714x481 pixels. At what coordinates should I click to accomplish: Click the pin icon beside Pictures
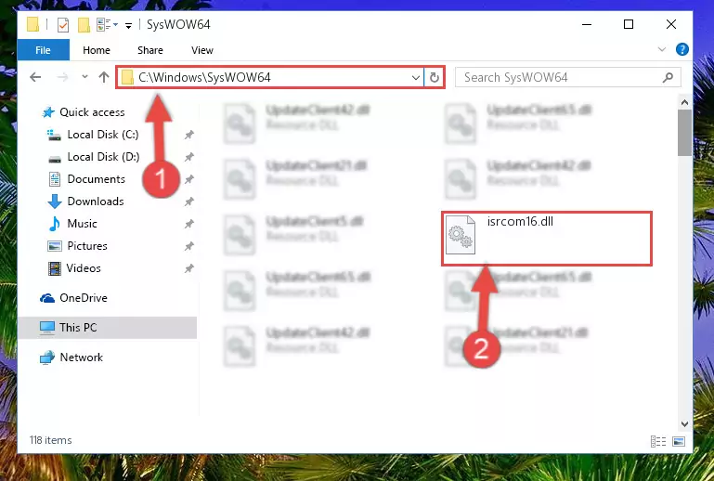(189, 246)
